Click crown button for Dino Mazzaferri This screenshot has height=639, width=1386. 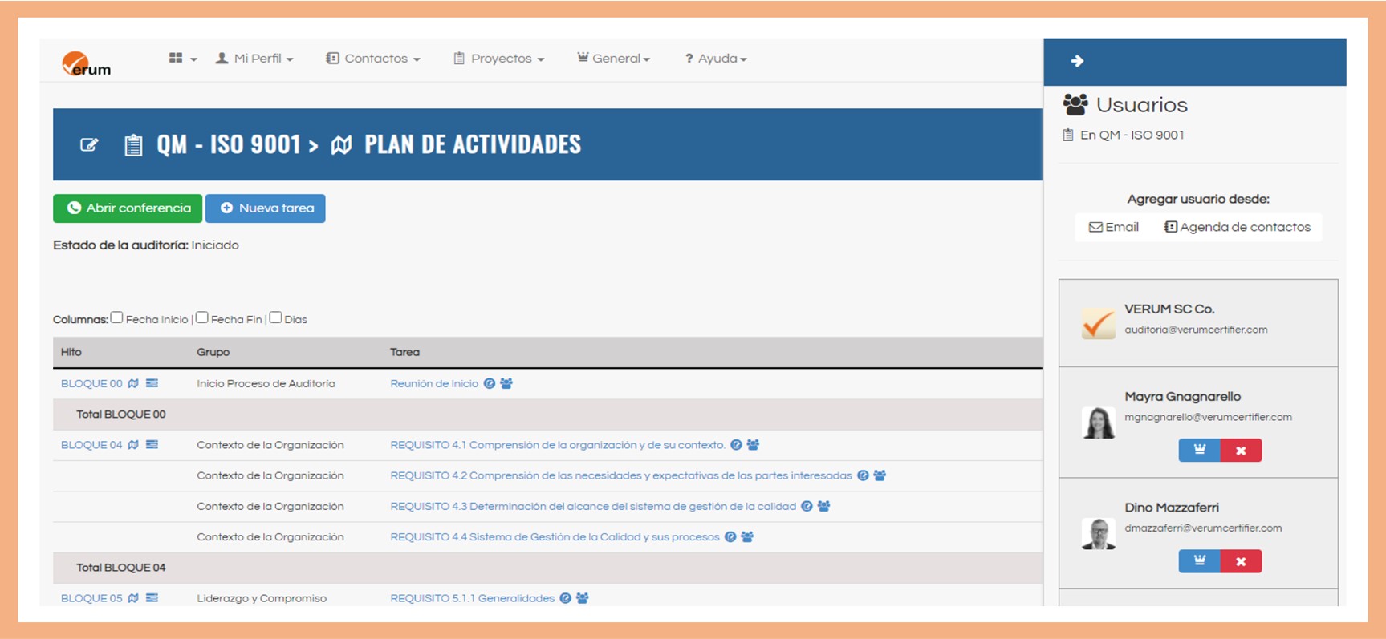click(1199, 561)
